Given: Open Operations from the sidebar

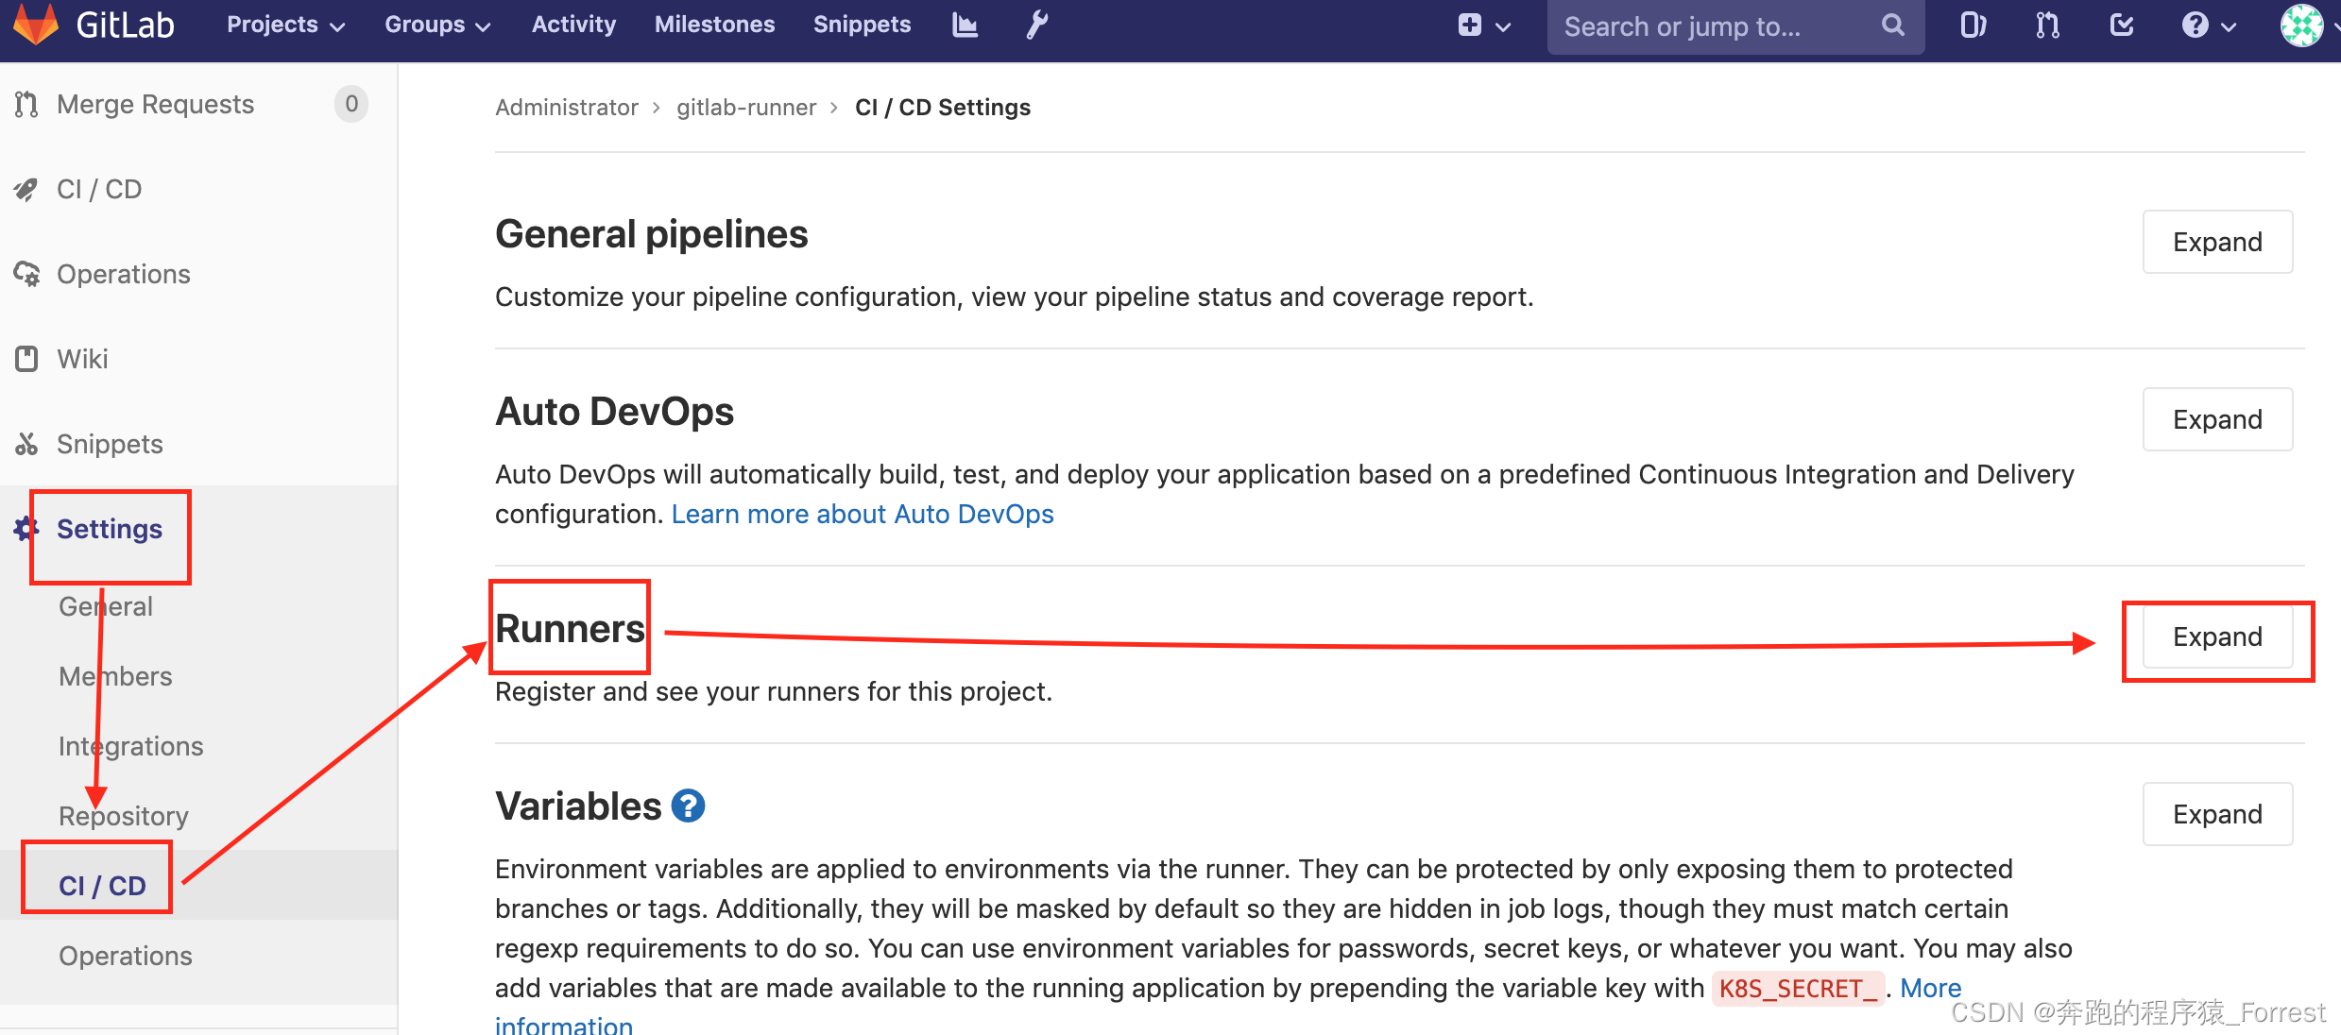Looking at the screenshot, I should 123,274.
